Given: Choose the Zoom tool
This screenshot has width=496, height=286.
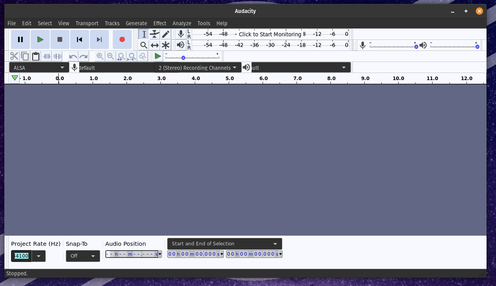Looking at the screenshot, I should [144, 45].
